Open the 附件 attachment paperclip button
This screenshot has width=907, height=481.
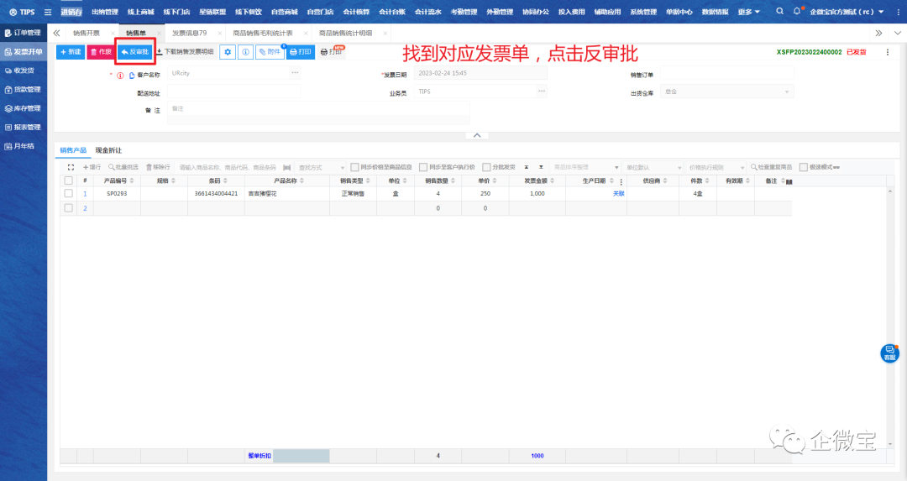pyautogui.click(x=269, y=52)
